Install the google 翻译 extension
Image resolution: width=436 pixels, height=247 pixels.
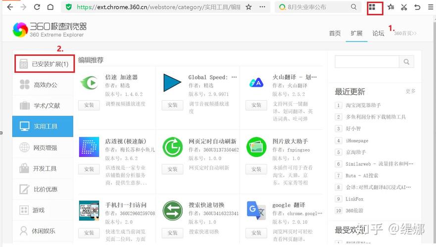[256, 233]
